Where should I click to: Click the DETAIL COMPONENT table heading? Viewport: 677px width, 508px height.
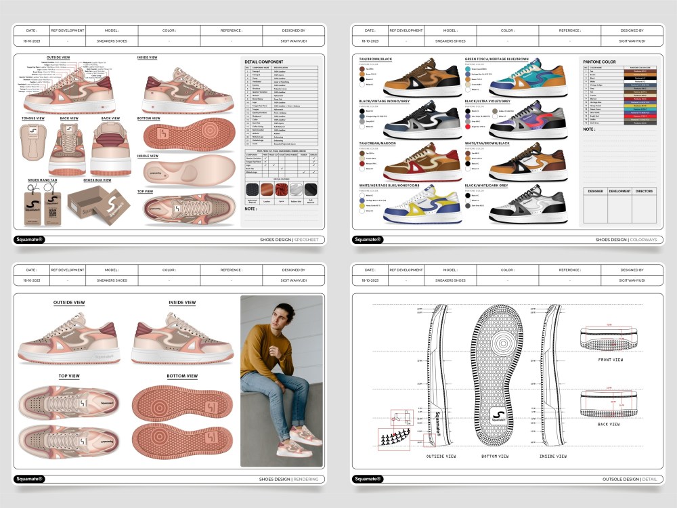[264, 62]
